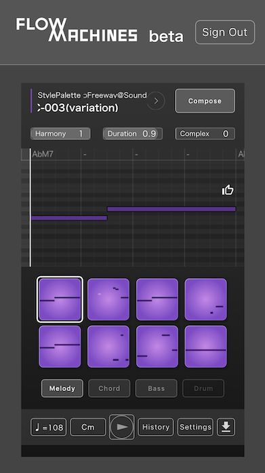Click the AbM7 chord label
Viewport: 265px width, 473px height.
tap(43, 154)
